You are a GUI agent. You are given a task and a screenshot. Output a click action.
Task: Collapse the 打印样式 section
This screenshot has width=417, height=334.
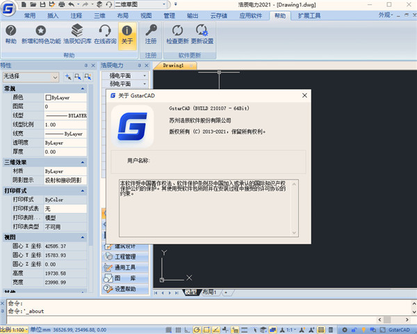tap(83, 191)
